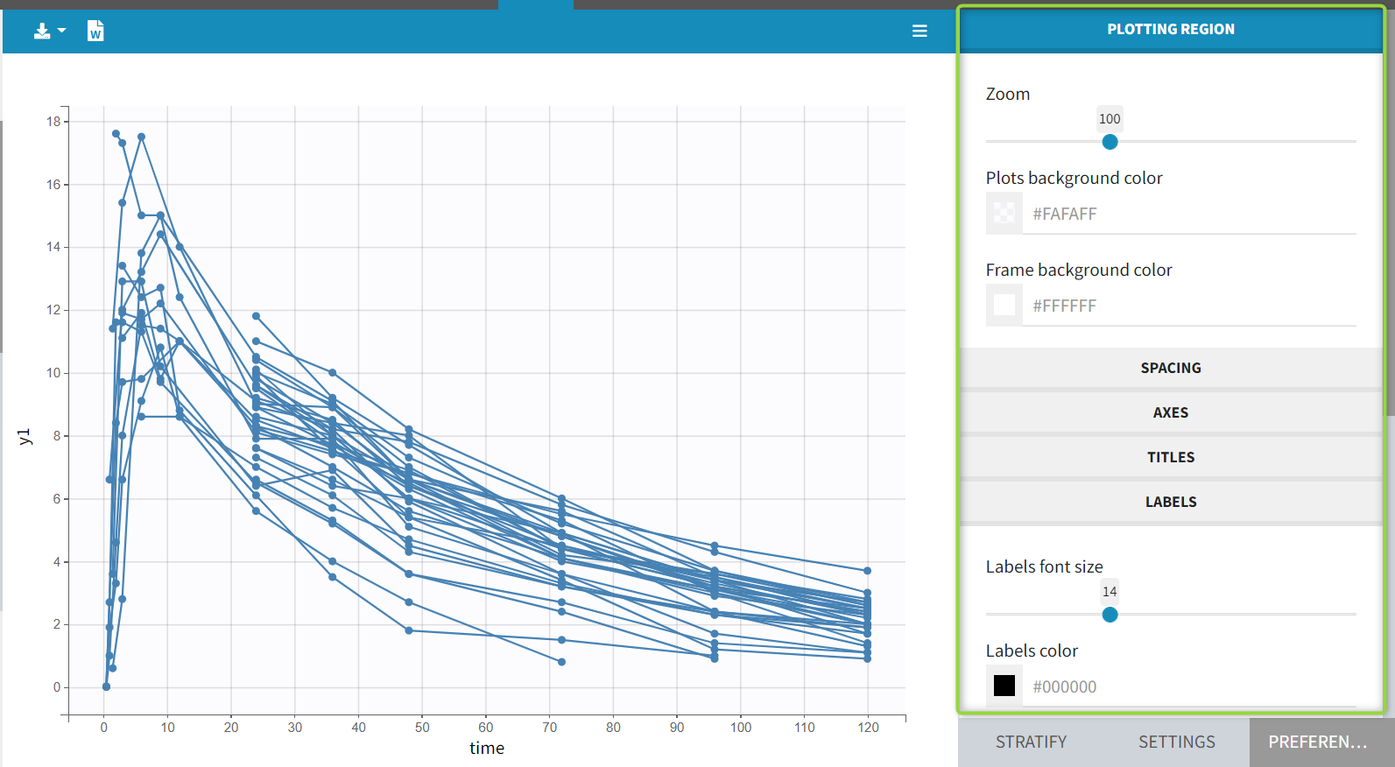Viewport: 1395px width, 767px height.
Task: Export the plot to Word document
Action: coord(95,32)
